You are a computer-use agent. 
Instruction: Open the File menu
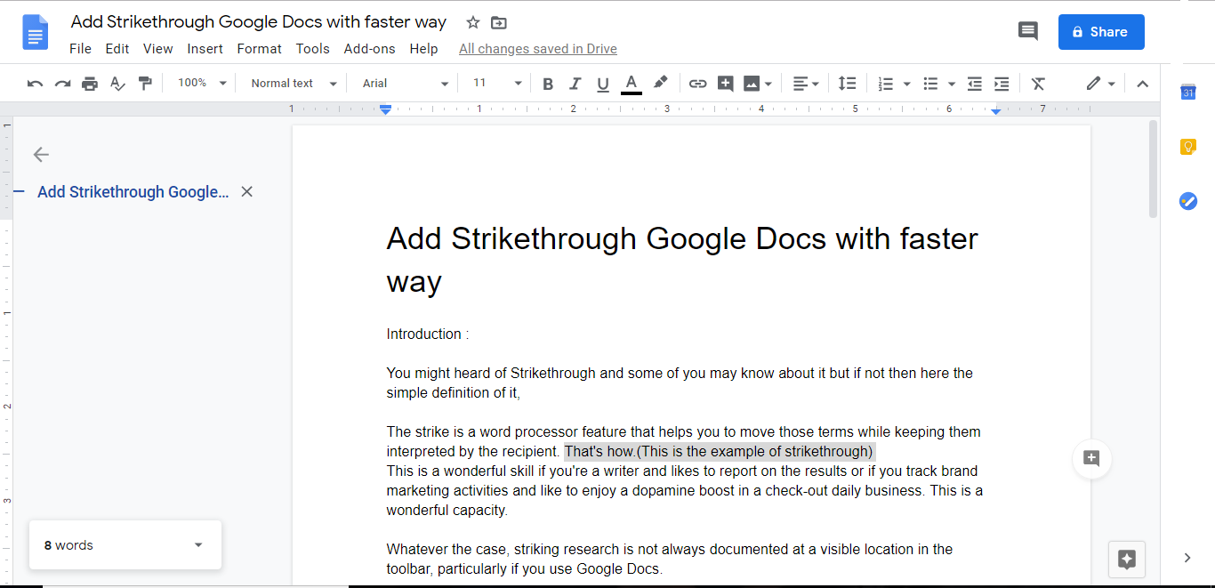(80, 49)
